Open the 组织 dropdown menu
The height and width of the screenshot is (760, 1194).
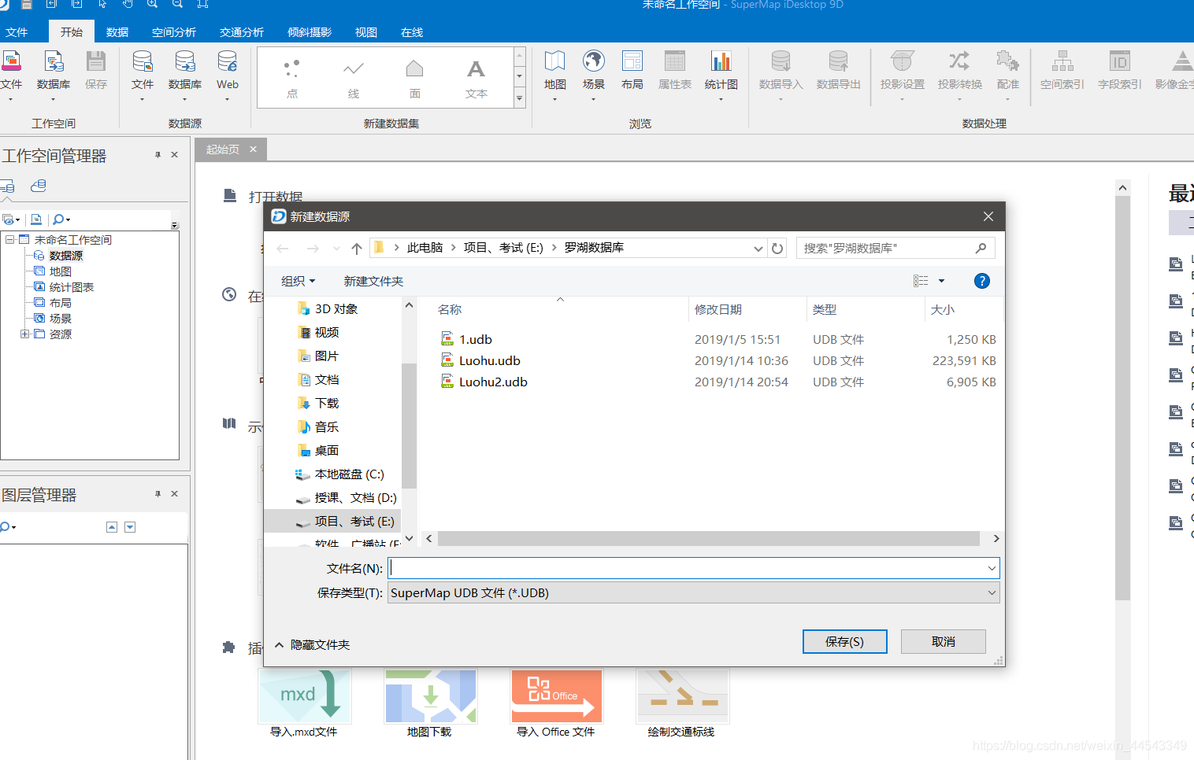tap(298, 281)
